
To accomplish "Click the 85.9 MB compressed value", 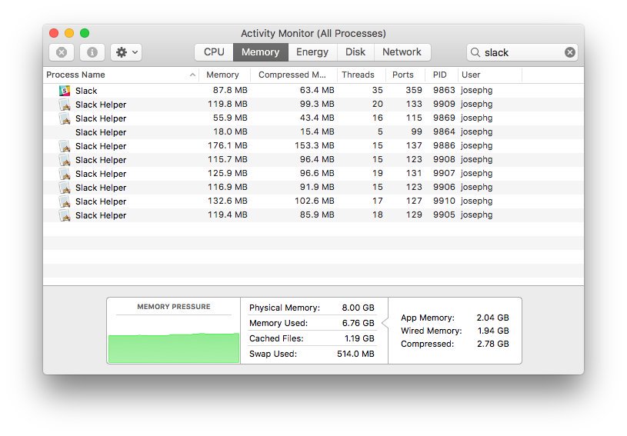I will tap(317, 215).
